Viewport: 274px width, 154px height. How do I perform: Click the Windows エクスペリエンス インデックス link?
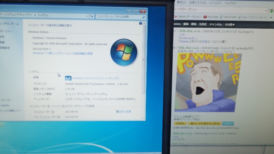point(96,78)
